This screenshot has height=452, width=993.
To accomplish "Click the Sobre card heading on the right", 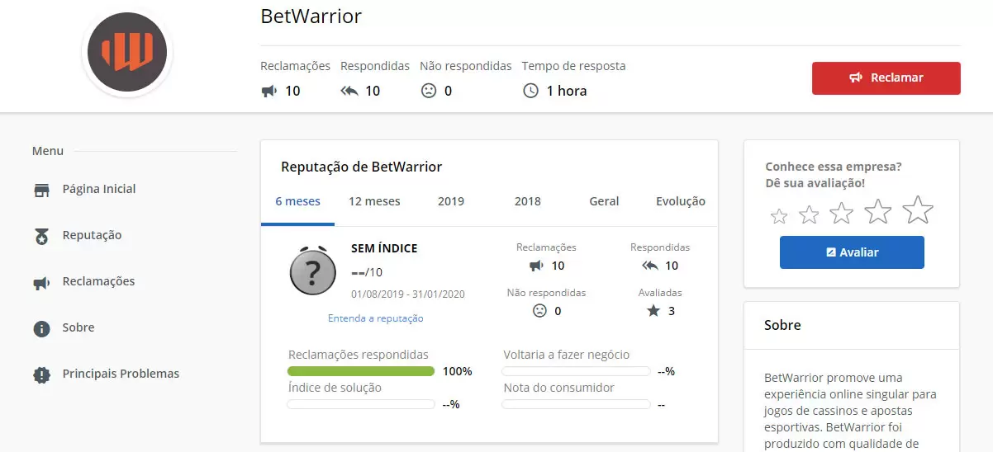I will (782, 325).
